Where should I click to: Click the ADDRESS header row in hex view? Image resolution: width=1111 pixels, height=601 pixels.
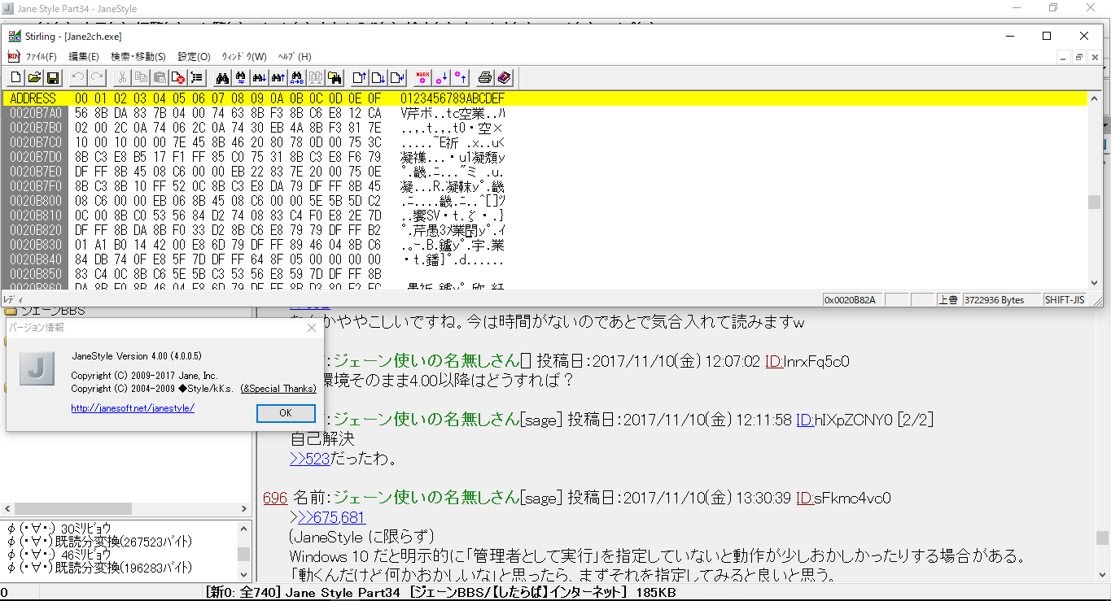(x=545, y=98)
